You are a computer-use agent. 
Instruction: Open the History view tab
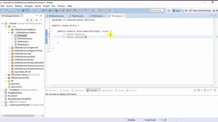coord(120,90)
